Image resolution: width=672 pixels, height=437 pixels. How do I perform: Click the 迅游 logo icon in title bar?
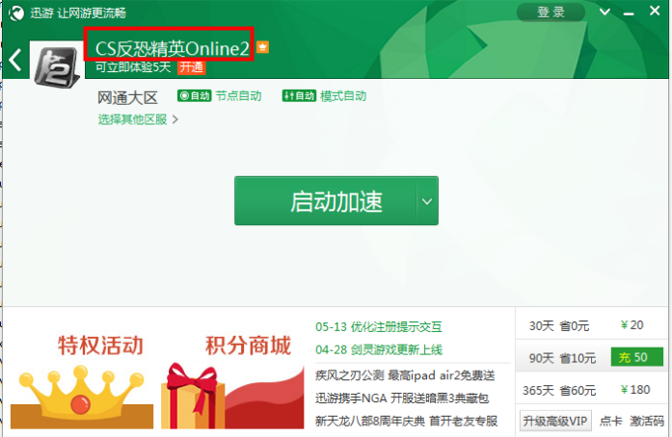(x=16, y=13)
